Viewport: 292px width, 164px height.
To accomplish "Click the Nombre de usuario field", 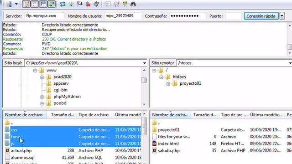I will [x=123, y=16].
